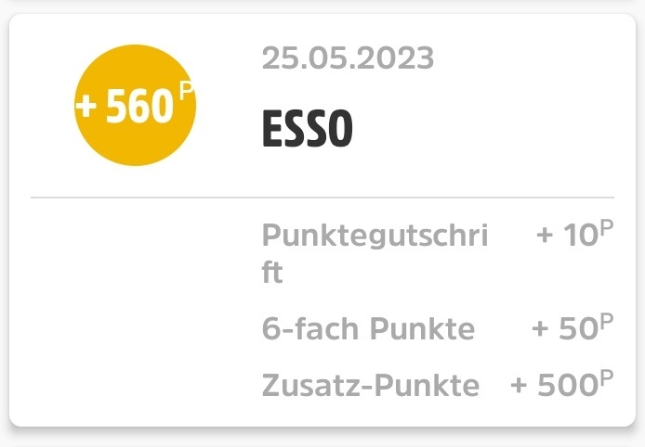The image size is (645, 447).
Task: Click the year 2023 in the date
Action: pos(395,57)
